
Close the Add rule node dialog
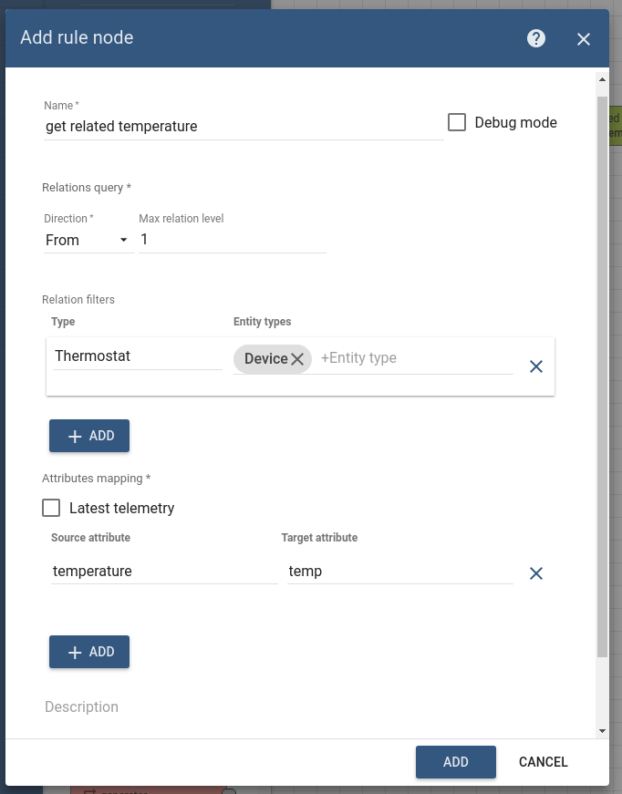click(584, 38)
